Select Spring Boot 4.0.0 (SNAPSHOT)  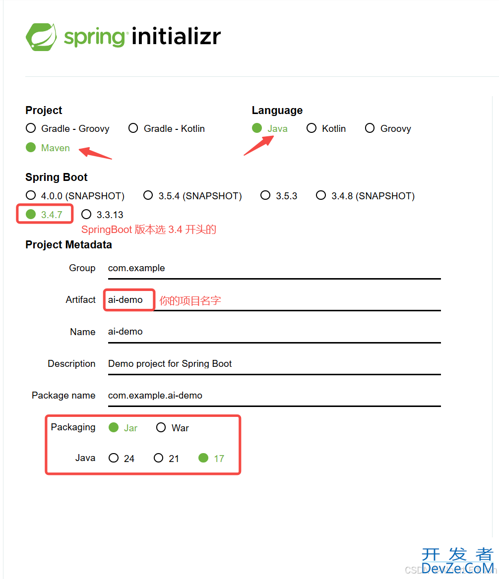point(75,196)
